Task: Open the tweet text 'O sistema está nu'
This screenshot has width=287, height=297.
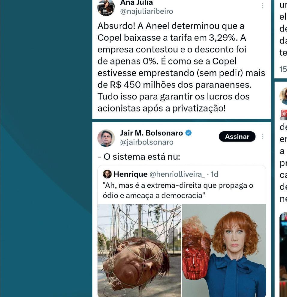Action: point(139,157)
